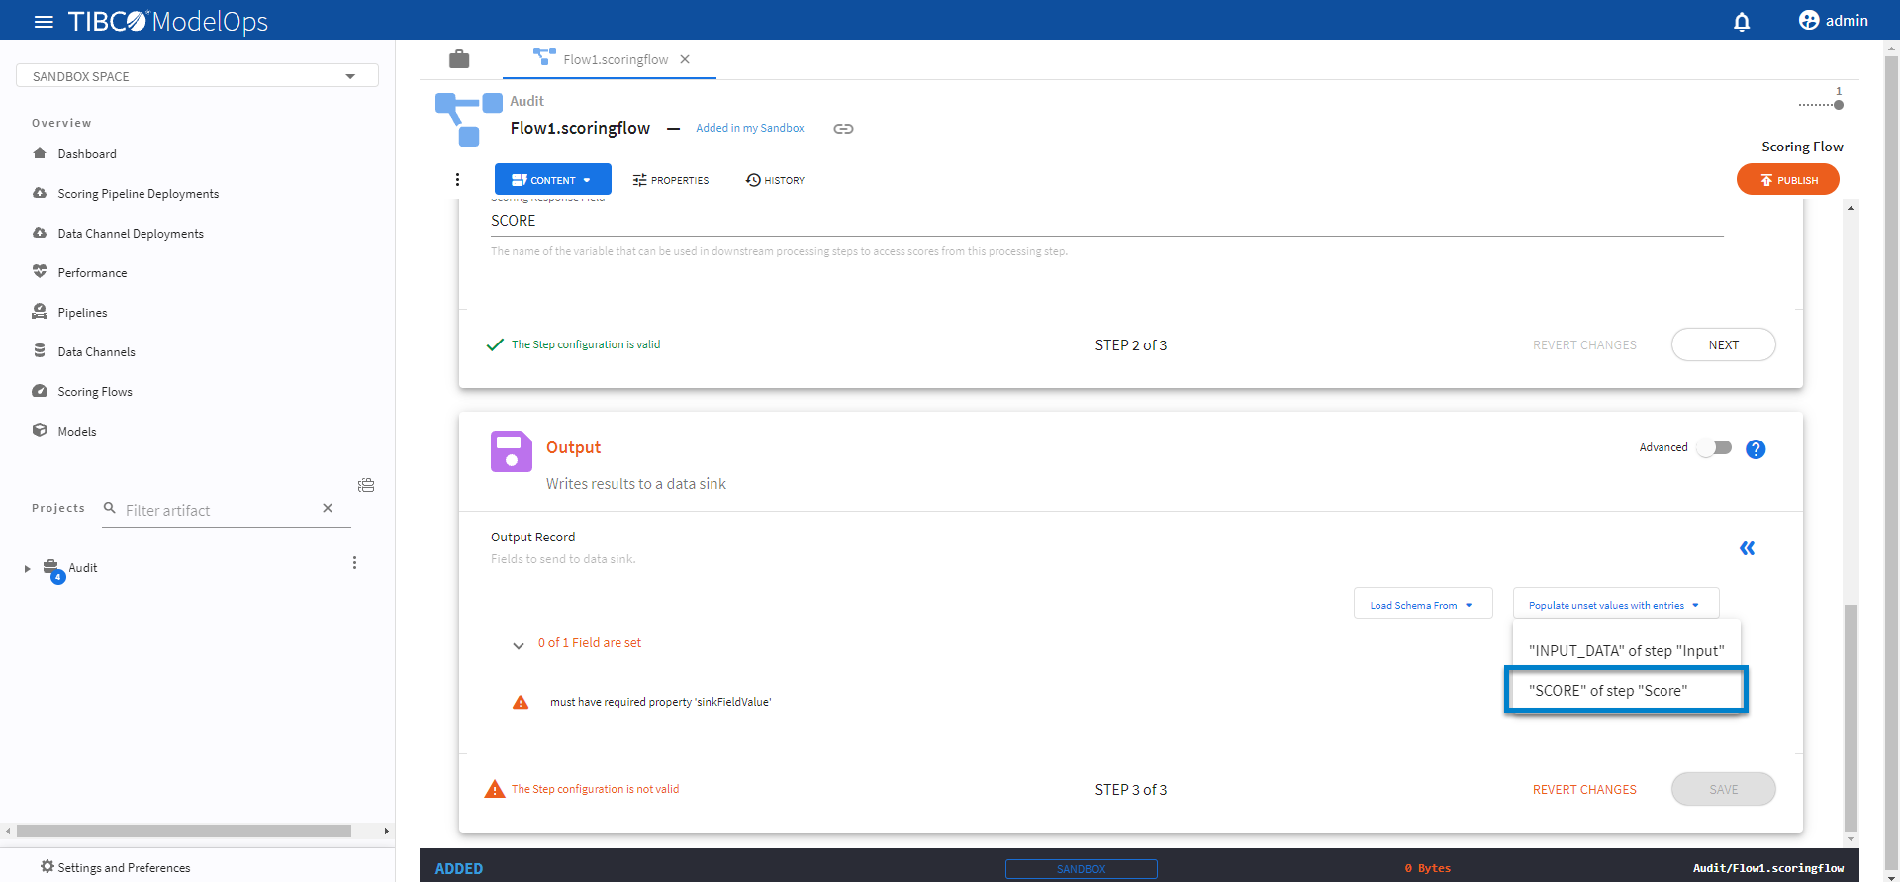
Task: Click NEXT on step 2 of 3
Action: coord(1723,344)
